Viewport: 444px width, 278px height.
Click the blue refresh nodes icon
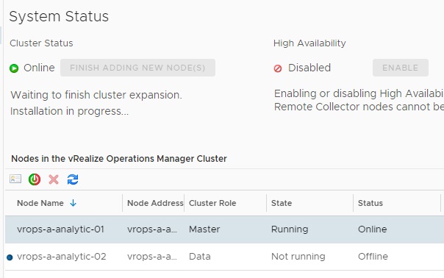(x=73, y=179)
